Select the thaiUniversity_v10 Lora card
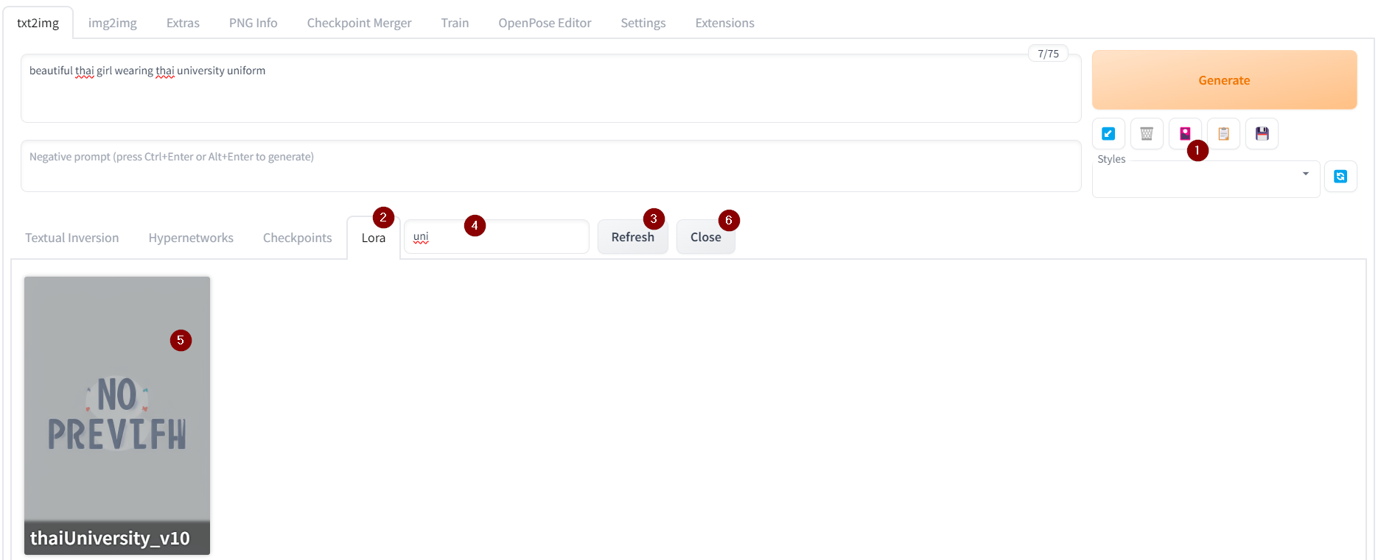This screenshot has width=1381, height=560. click(117, 415)
